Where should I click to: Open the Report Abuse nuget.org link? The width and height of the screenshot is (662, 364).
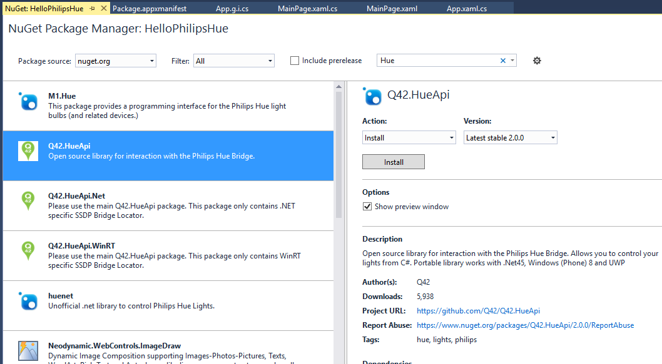click(525, 325)
